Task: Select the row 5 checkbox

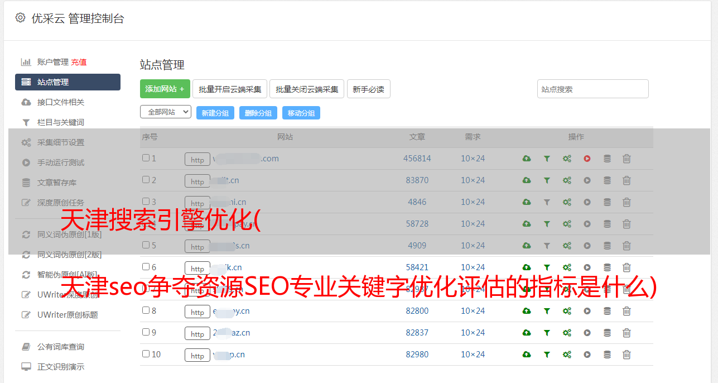Action: pos(146,245)
